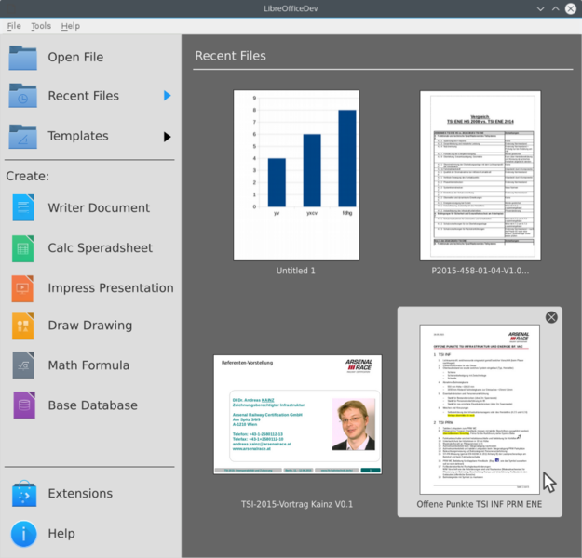Open the P2015-458-01-04 document thumbnail
The width and height of the screenshot is (582, 558).
[480, 175]
